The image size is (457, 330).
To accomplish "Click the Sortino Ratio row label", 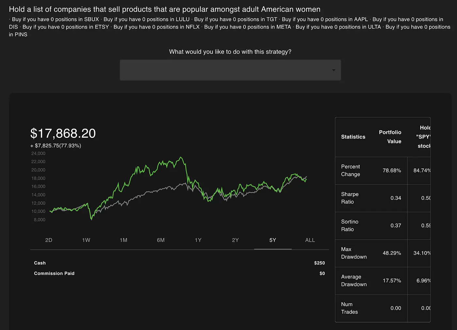I will click(350, 225).
